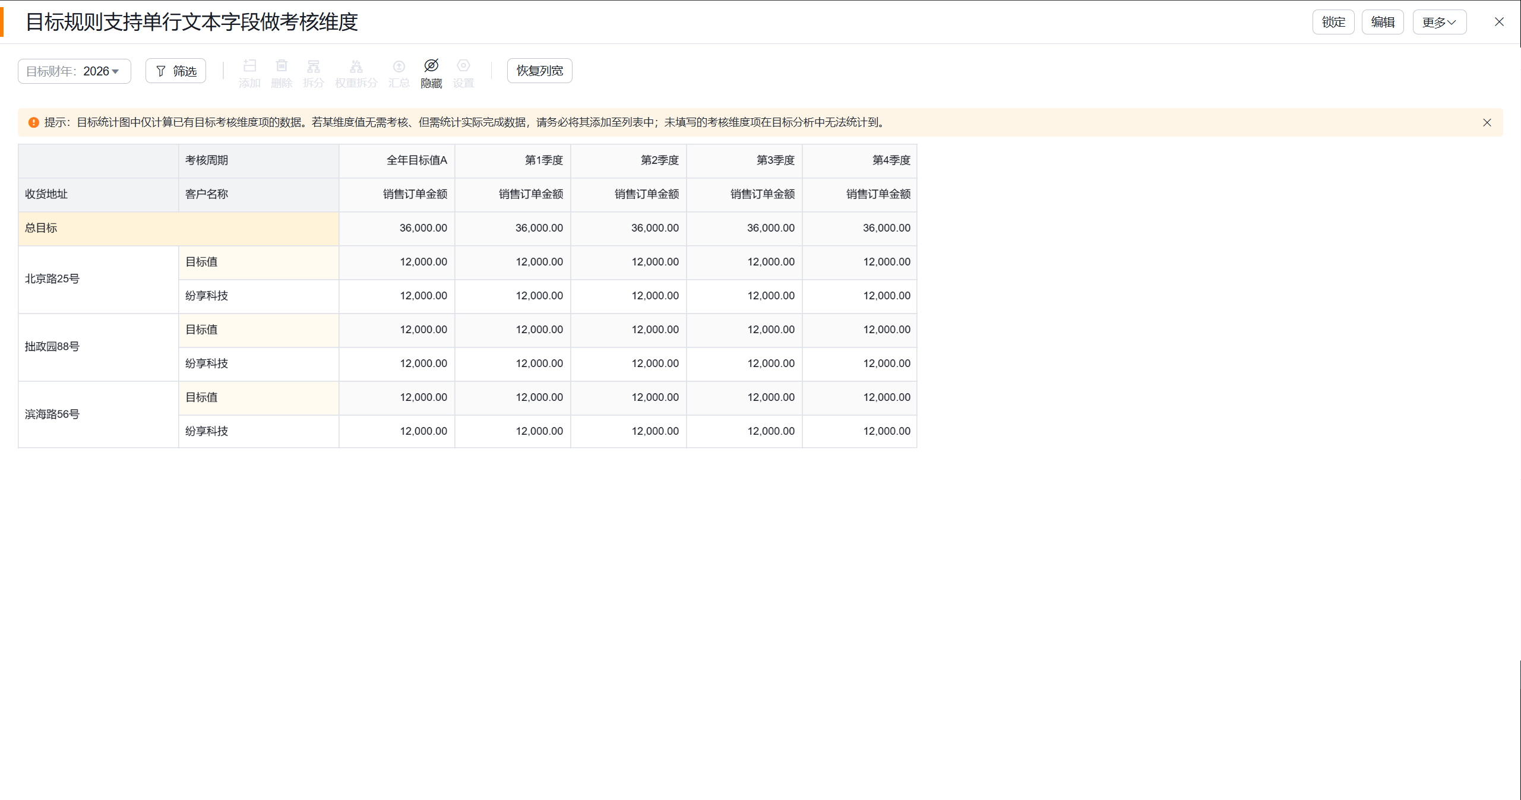Click the 全年目标值A column header
1521x800 pixels.
[x=397, y=161]
